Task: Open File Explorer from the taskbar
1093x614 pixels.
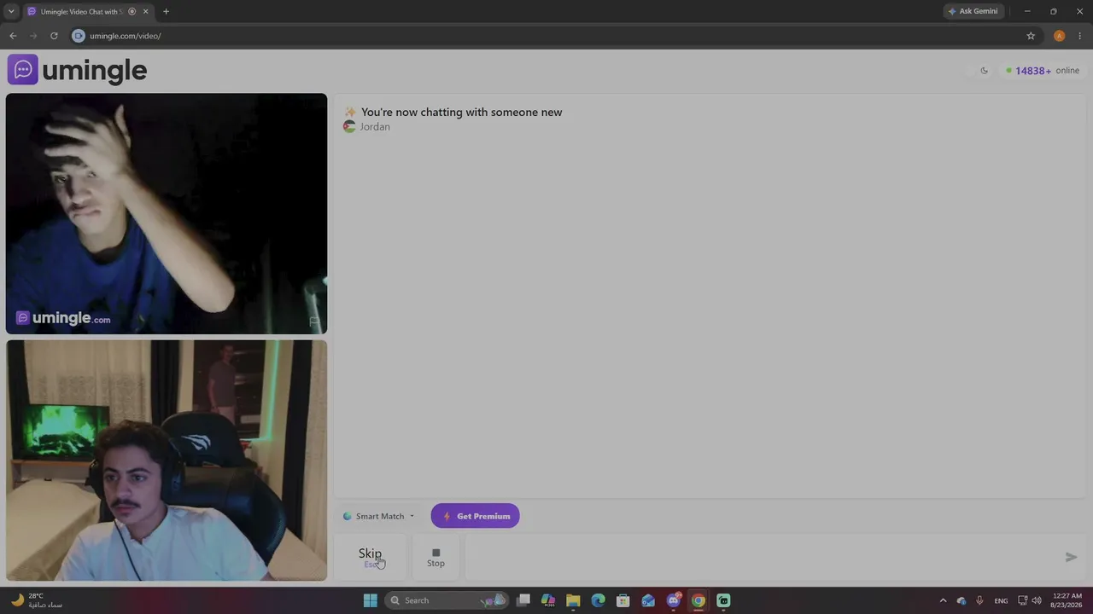Action: pos(573,600)
